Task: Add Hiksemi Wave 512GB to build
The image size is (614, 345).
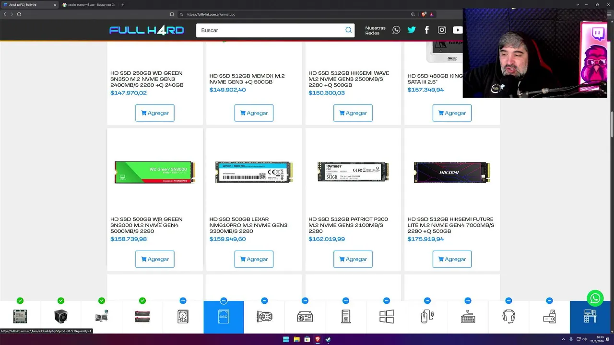Action: tap(353, 113)
